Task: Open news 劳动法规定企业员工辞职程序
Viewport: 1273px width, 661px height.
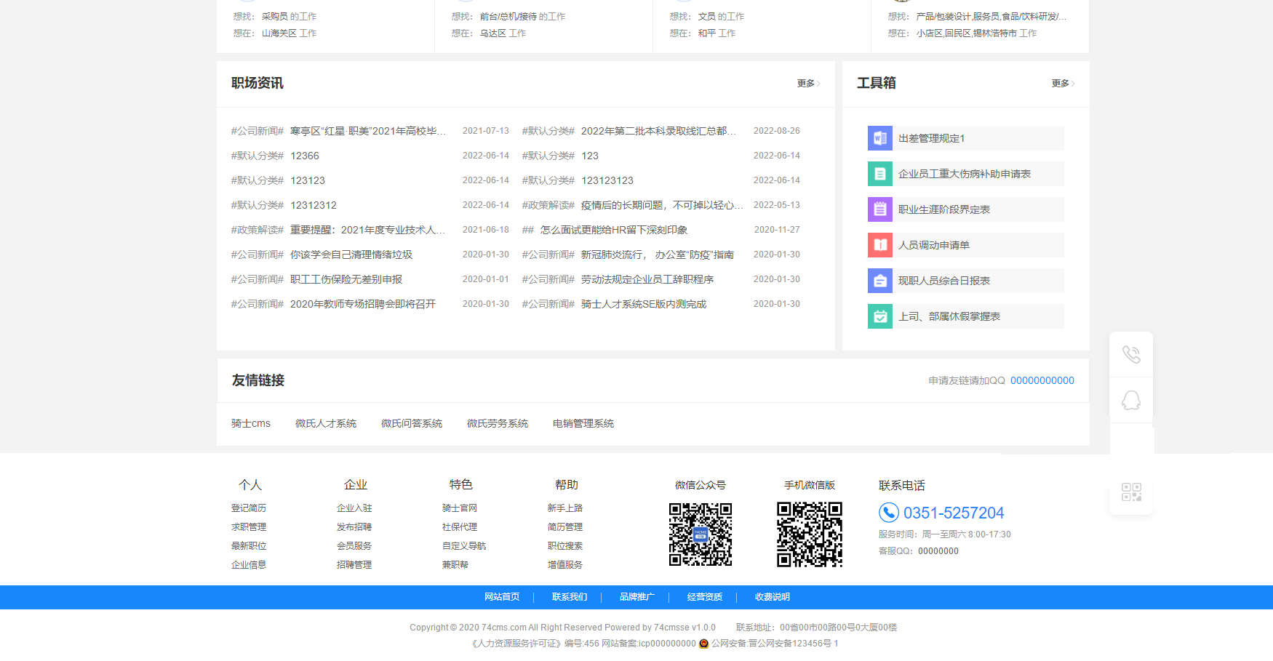Action: 647,279
